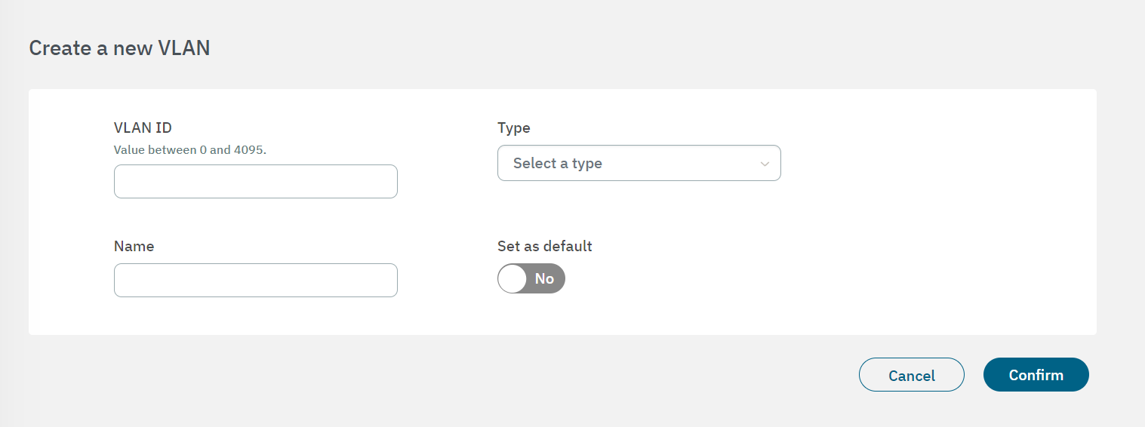Select the outlined Cancel button's text
Image resolution: width=1145 pixels, height=427 pixels.
[x=912, y=376]
